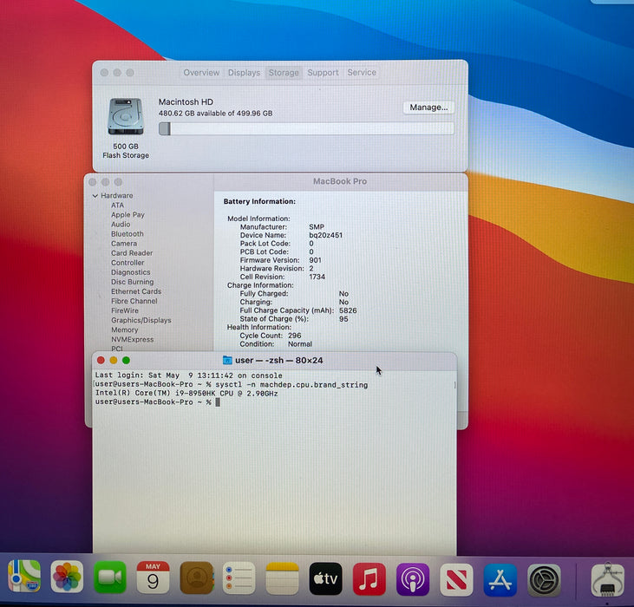Image resolution: width=634 pixels, height=607 pixels.
Task: Click the Cell Revision value 1734
Action: [x=317, y=277]
